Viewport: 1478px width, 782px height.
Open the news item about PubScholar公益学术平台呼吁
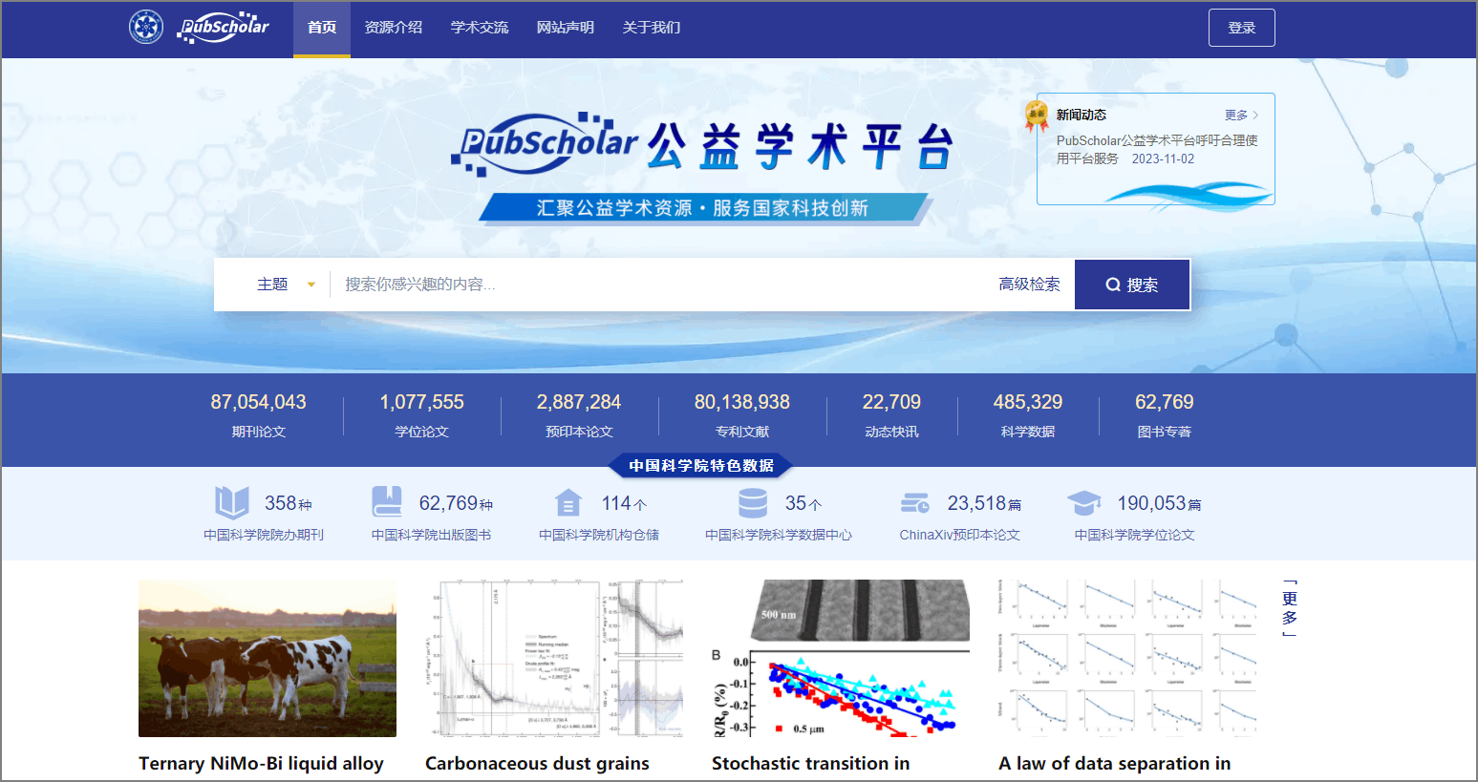[x=1157, y=149]
